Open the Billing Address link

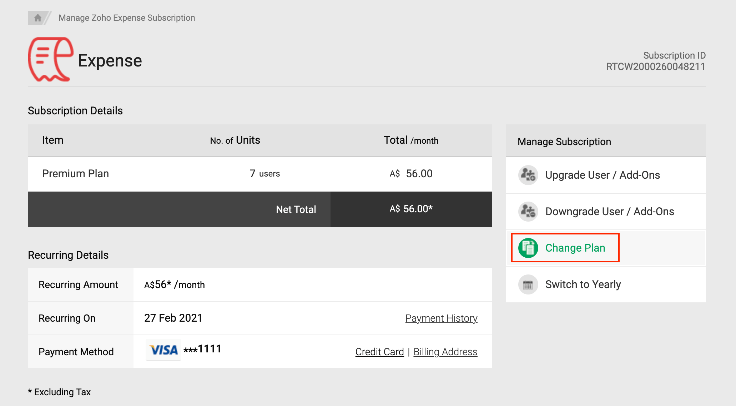[445, 352]
